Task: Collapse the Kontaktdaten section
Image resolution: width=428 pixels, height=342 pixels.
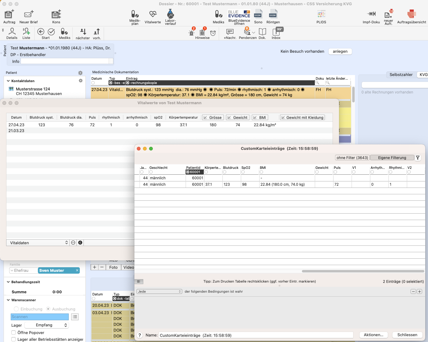Action: pyautogui.click(x=8, y=81)
